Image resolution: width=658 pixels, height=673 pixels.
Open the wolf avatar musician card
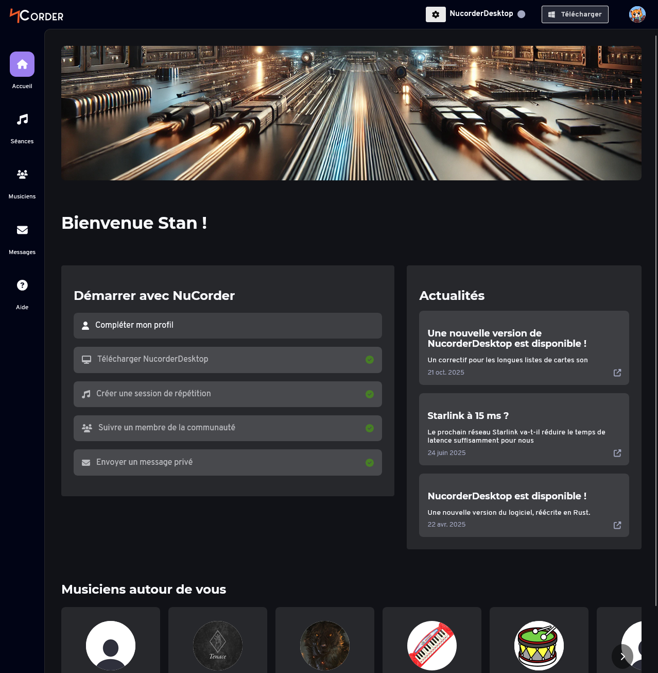click(325, 640)
